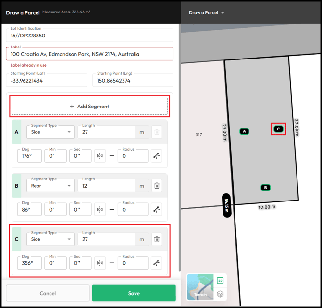
Task: Open Segment Type dropdown for segment B
Action: (x=50, y=186)
